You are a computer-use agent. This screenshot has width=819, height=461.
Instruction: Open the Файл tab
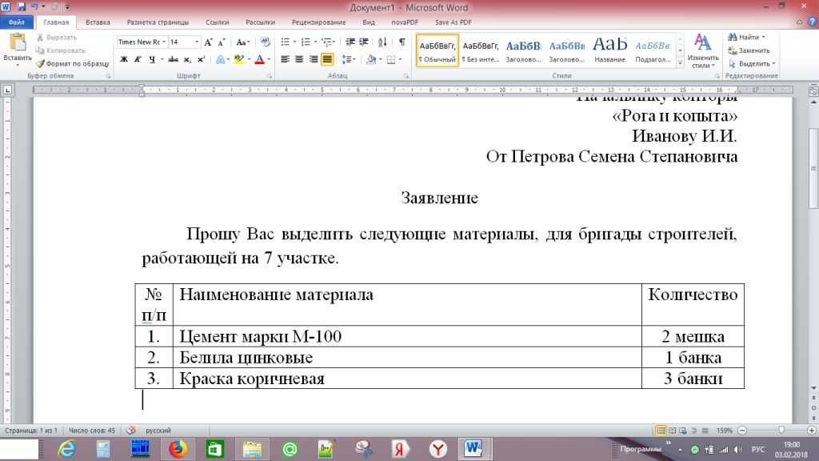[x=17, y=22]
